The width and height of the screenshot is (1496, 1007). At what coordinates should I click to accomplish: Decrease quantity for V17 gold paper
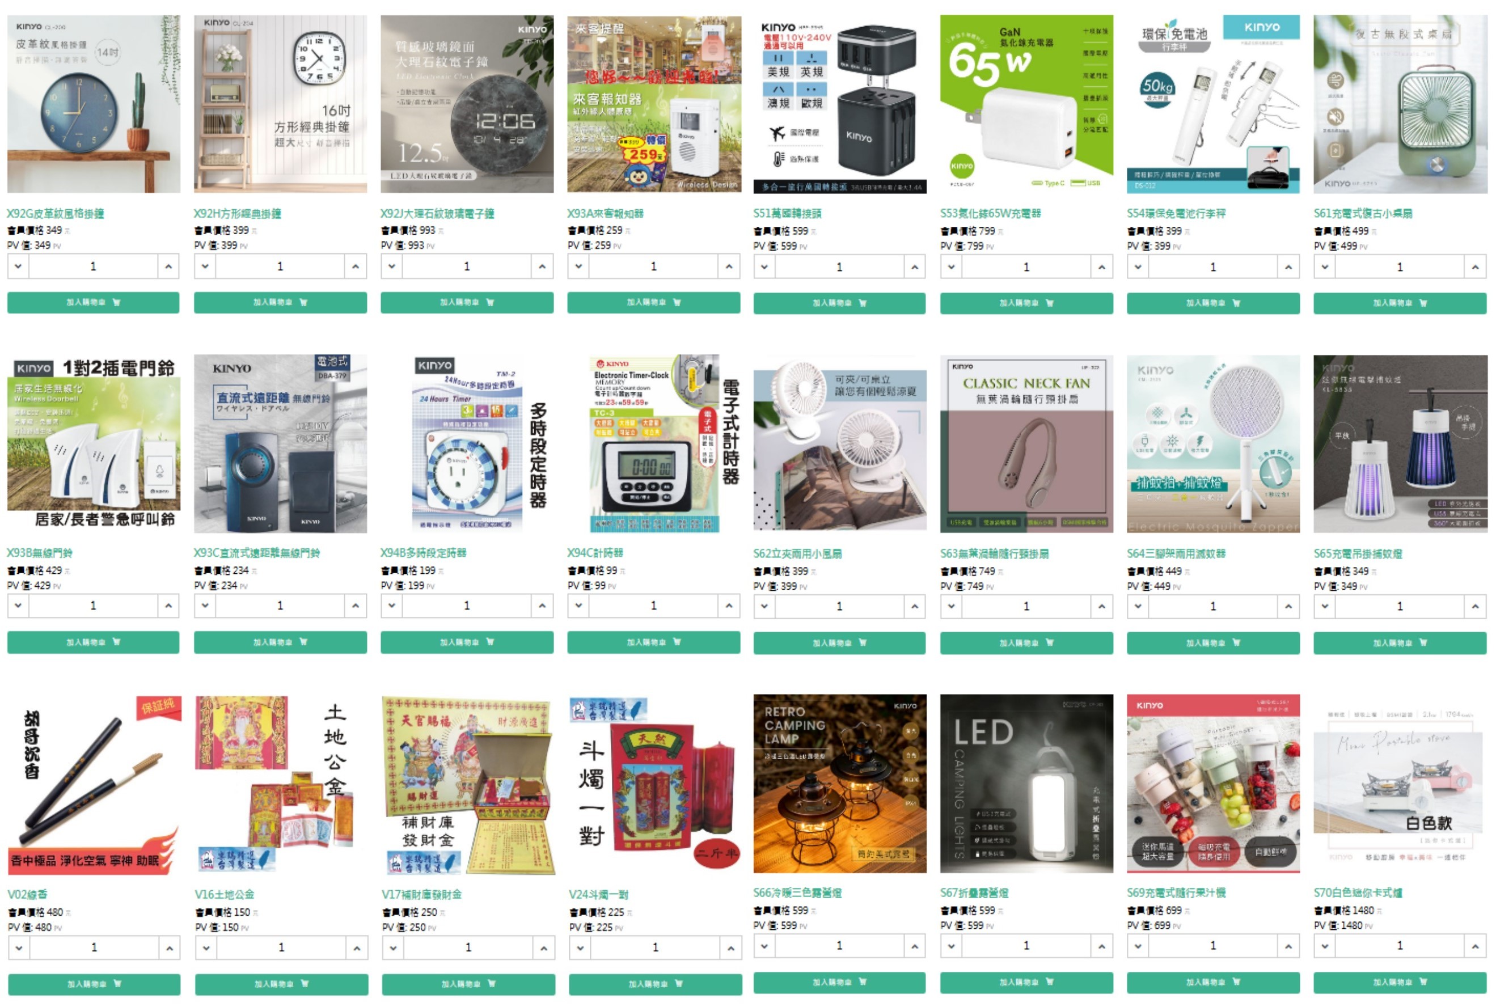[393, 948]
